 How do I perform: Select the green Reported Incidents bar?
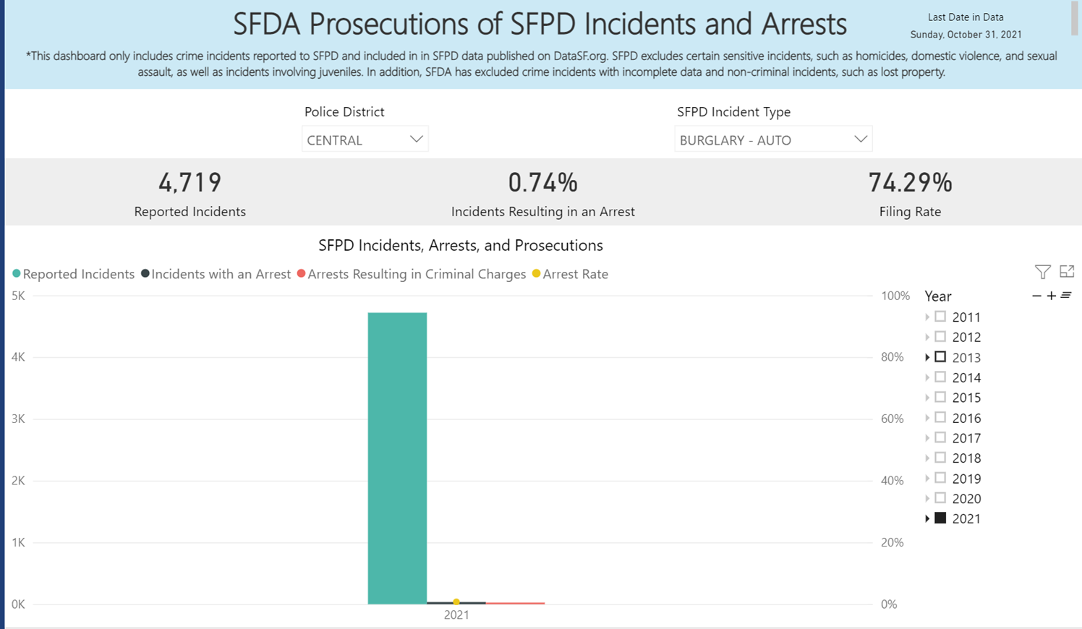pos(397,458)
